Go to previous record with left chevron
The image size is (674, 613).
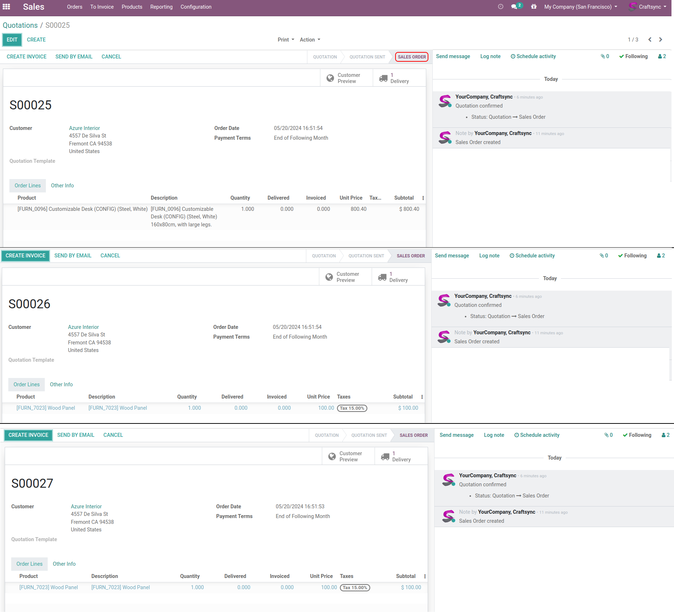pos(650,40)
